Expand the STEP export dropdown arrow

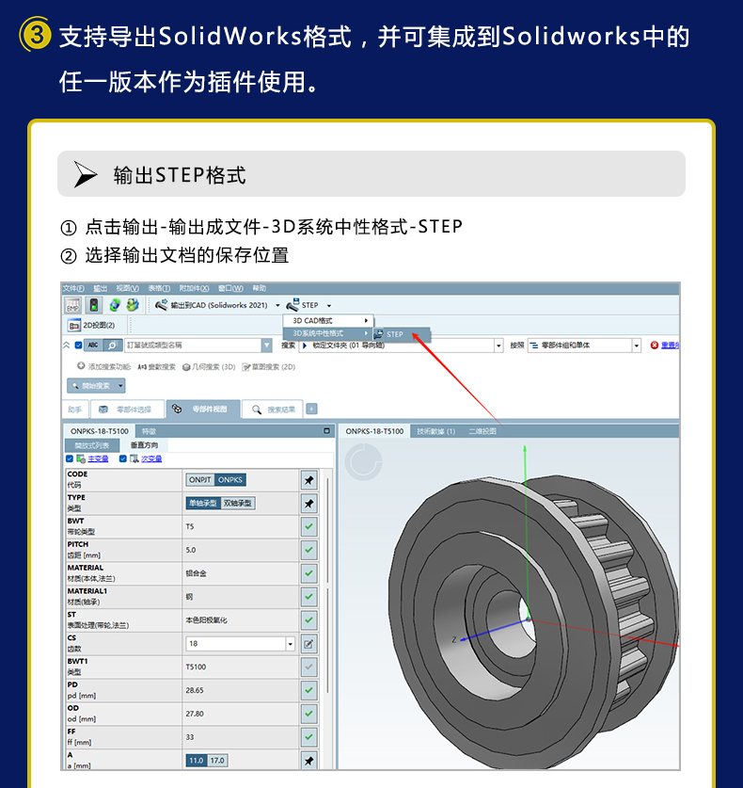coord(329,306)
